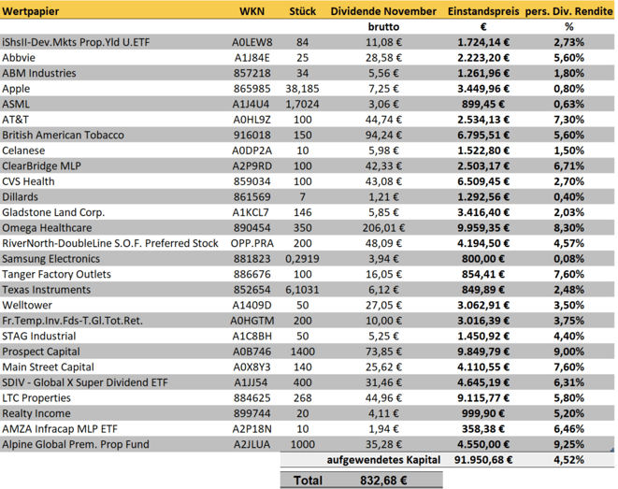Click Prospect Capital Stück value 1400
618x489 pixels.
pos(302,352)
